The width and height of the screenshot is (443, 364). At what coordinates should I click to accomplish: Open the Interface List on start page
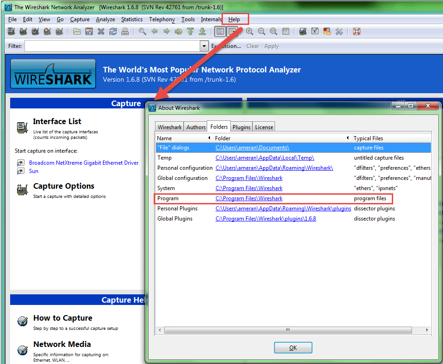[x=57, y=121]
